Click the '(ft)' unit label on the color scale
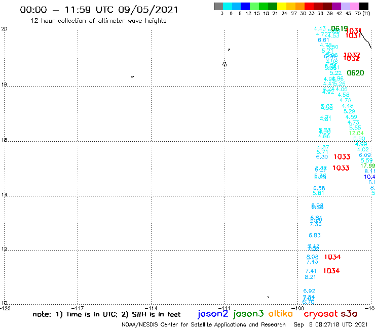Image resolution: width=375 pixels, height=329 pixels. click(366, 13)
